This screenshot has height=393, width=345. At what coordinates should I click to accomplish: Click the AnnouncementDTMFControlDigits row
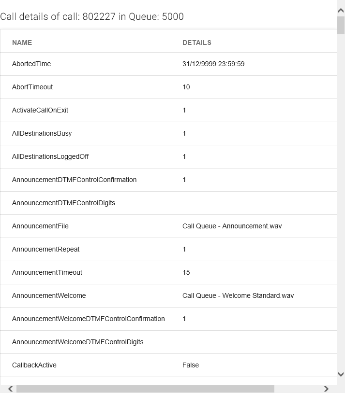(x=63, y=203)
